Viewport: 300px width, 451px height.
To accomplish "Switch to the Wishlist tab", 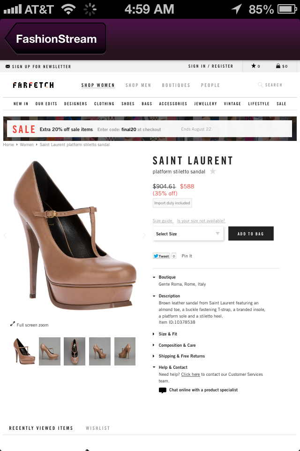I will (98, 428).
